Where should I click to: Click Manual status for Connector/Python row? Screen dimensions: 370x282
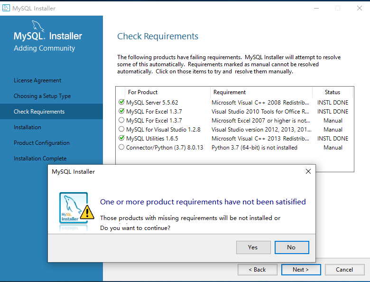pos(333,148)
